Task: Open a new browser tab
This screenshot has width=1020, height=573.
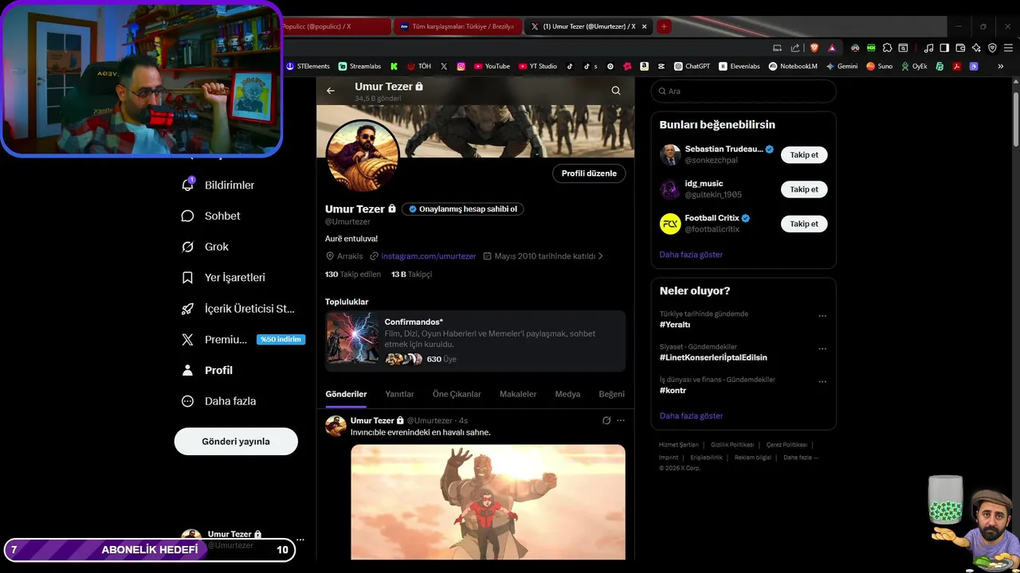Action: click(663, 26)
